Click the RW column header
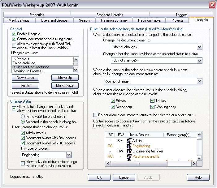 pos(120,135)
